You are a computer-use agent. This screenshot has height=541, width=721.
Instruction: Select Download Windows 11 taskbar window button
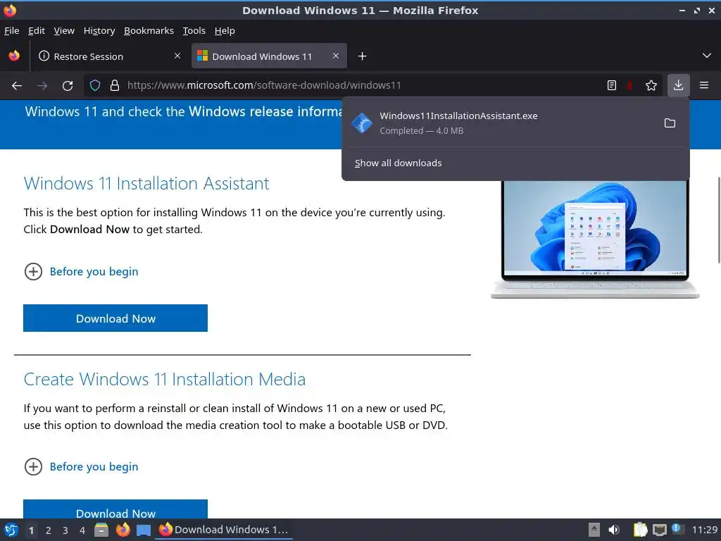pos(224,530)
